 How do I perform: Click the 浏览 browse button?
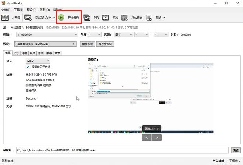(x=236, y=150)
